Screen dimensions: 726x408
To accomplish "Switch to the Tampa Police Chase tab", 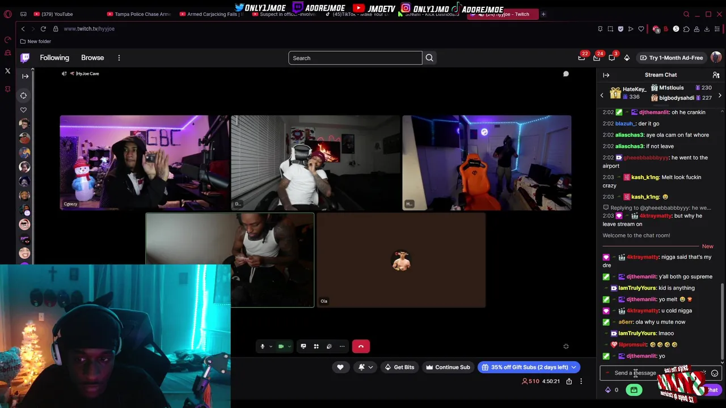I will [139, 14].
